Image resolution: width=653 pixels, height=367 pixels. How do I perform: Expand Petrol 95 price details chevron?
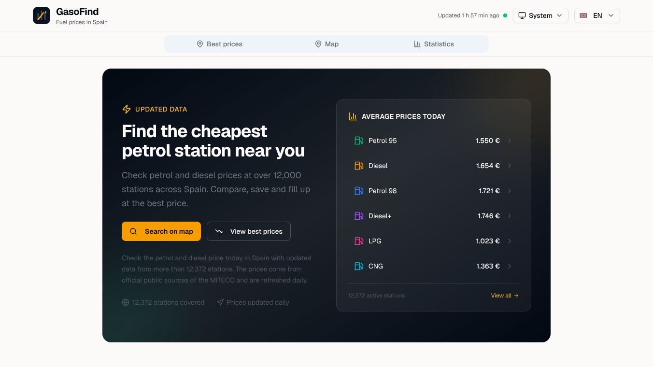click(510, 141)
